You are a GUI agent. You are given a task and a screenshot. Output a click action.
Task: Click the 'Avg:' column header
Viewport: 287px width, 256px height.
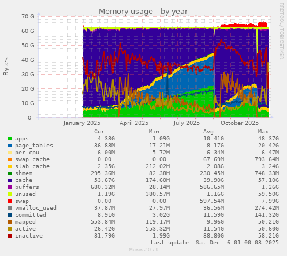tap(210, 132)
